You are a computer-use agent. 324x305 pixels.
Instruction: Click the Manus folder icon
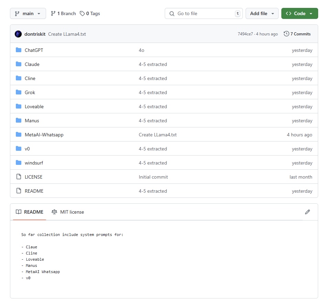click(19, 120)
